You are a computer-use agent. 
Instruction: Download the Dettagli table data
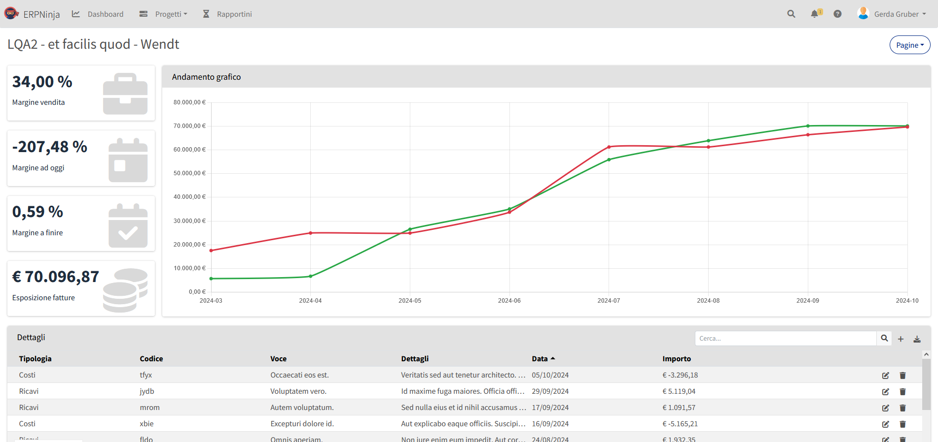click(917, 339)
